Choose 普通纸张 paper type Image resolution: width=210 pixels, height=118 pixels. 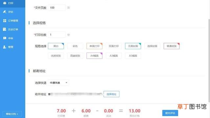coord(172,46)
